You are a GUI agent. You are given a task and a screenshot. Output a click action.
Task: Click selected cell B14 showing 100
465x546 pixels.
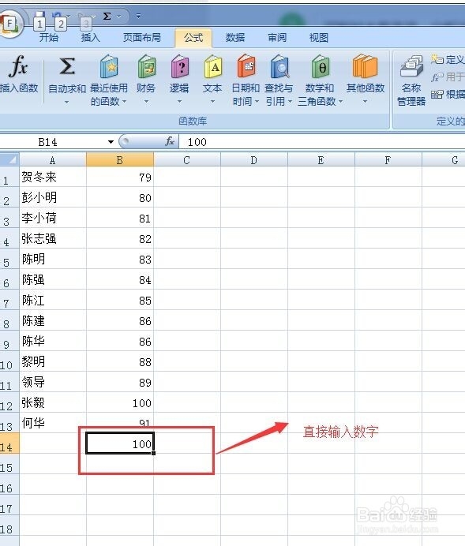point(120,443)
